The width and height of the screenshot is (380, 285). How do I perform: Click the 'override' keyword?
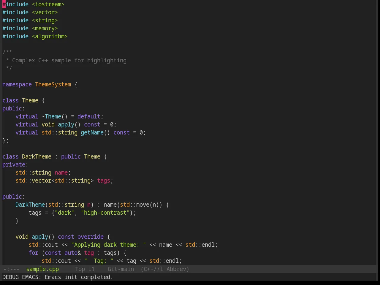tap(91, 237)
